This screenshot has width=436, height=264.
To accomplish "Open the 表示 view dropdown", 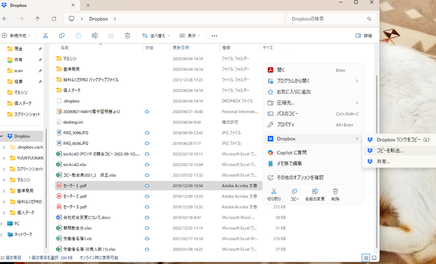I will [x=191, y=35].
